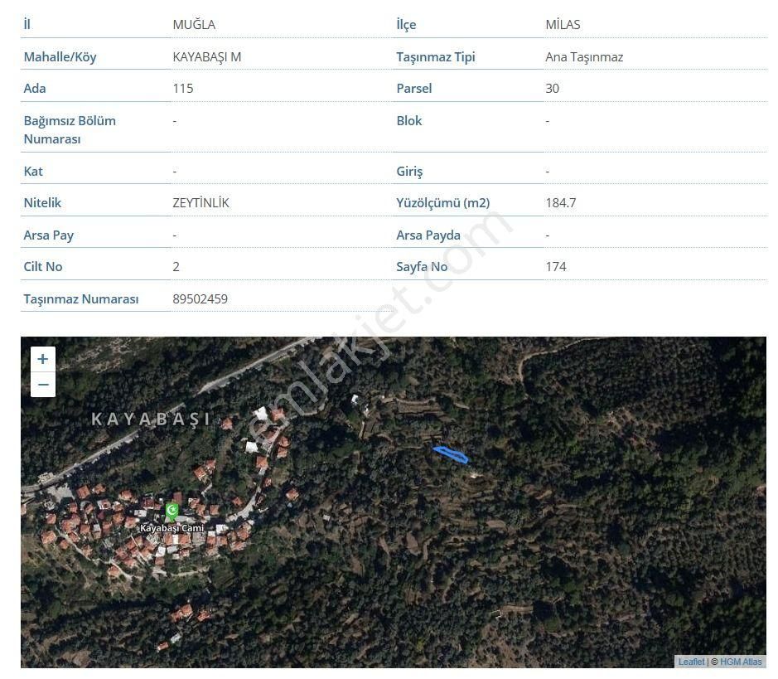The image size is (778, 679).
Task: Click the Ana Taşınmaz property type value
Action: click(583, 56)
